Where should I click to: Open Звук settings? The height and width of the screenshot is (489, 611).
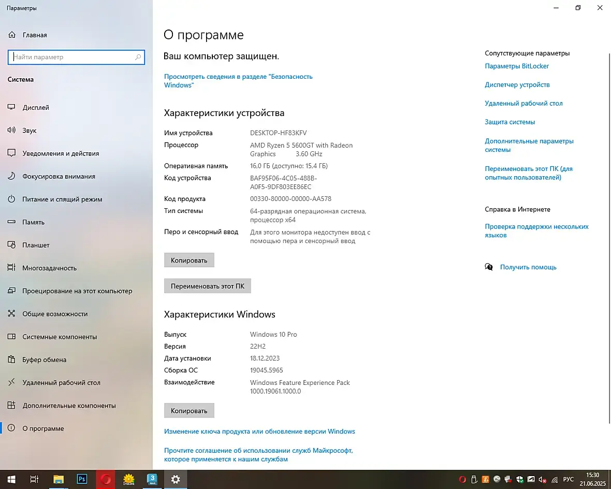[x=22, y=130]
